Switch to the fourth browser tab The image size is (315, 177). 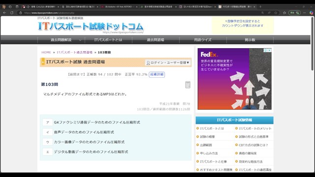tap(158, 6)
